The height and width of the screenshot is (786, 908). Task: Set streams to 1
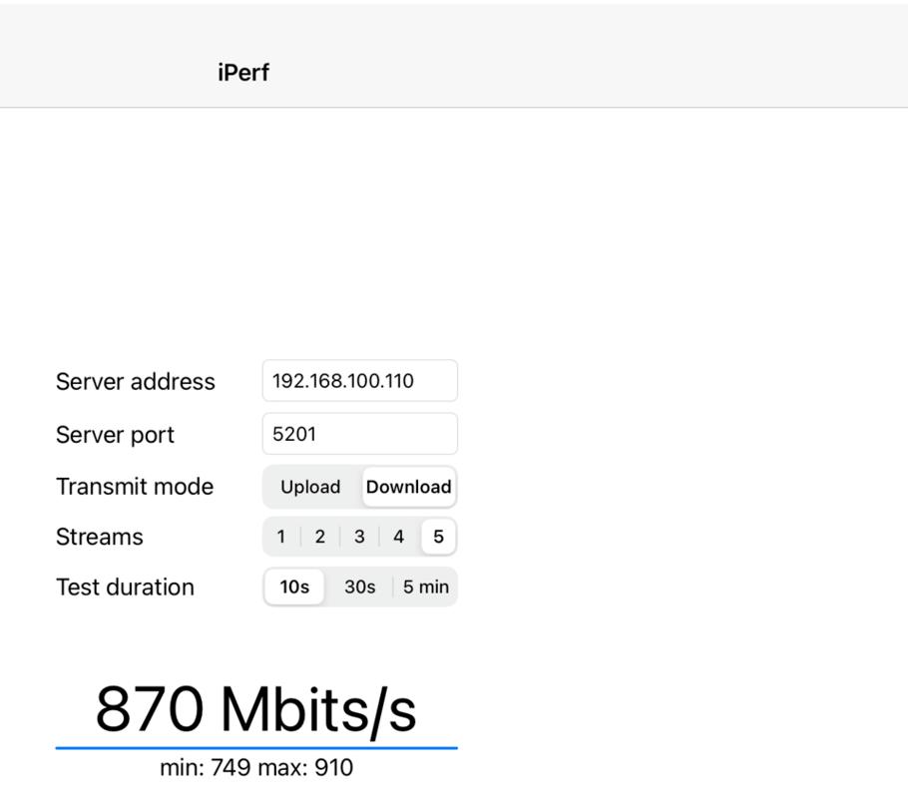281,537
